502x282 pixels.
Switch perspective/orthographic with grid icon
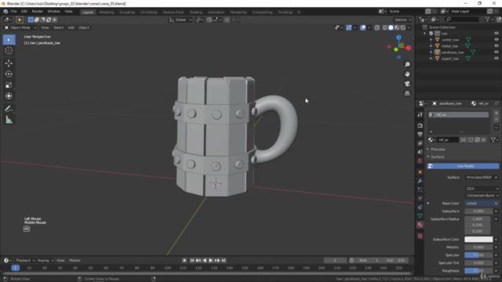pos(407,93)
